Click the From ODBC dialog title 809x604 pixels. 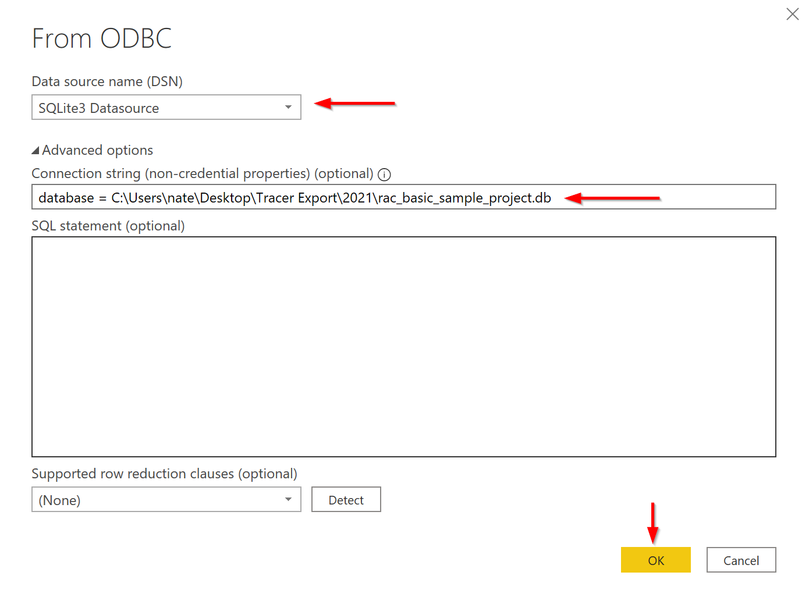click(102, 38)
